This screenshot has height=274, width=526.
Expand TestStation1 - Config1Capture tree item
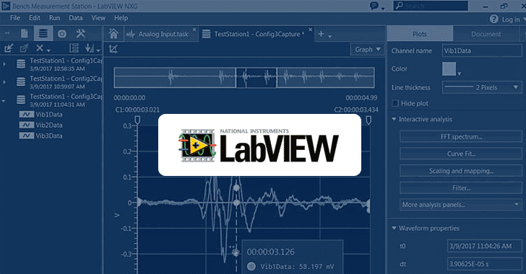(x=4, y=63)
